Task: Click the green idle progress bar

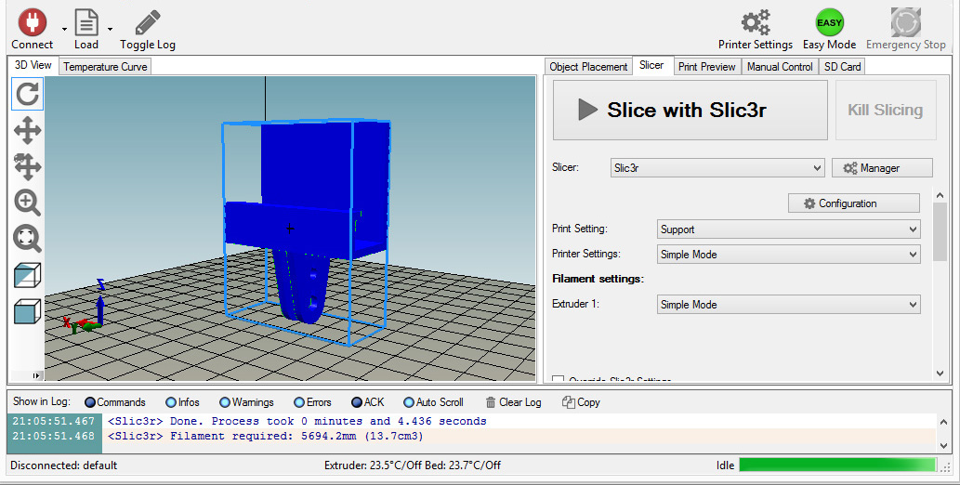Action: tap(837, 465)
